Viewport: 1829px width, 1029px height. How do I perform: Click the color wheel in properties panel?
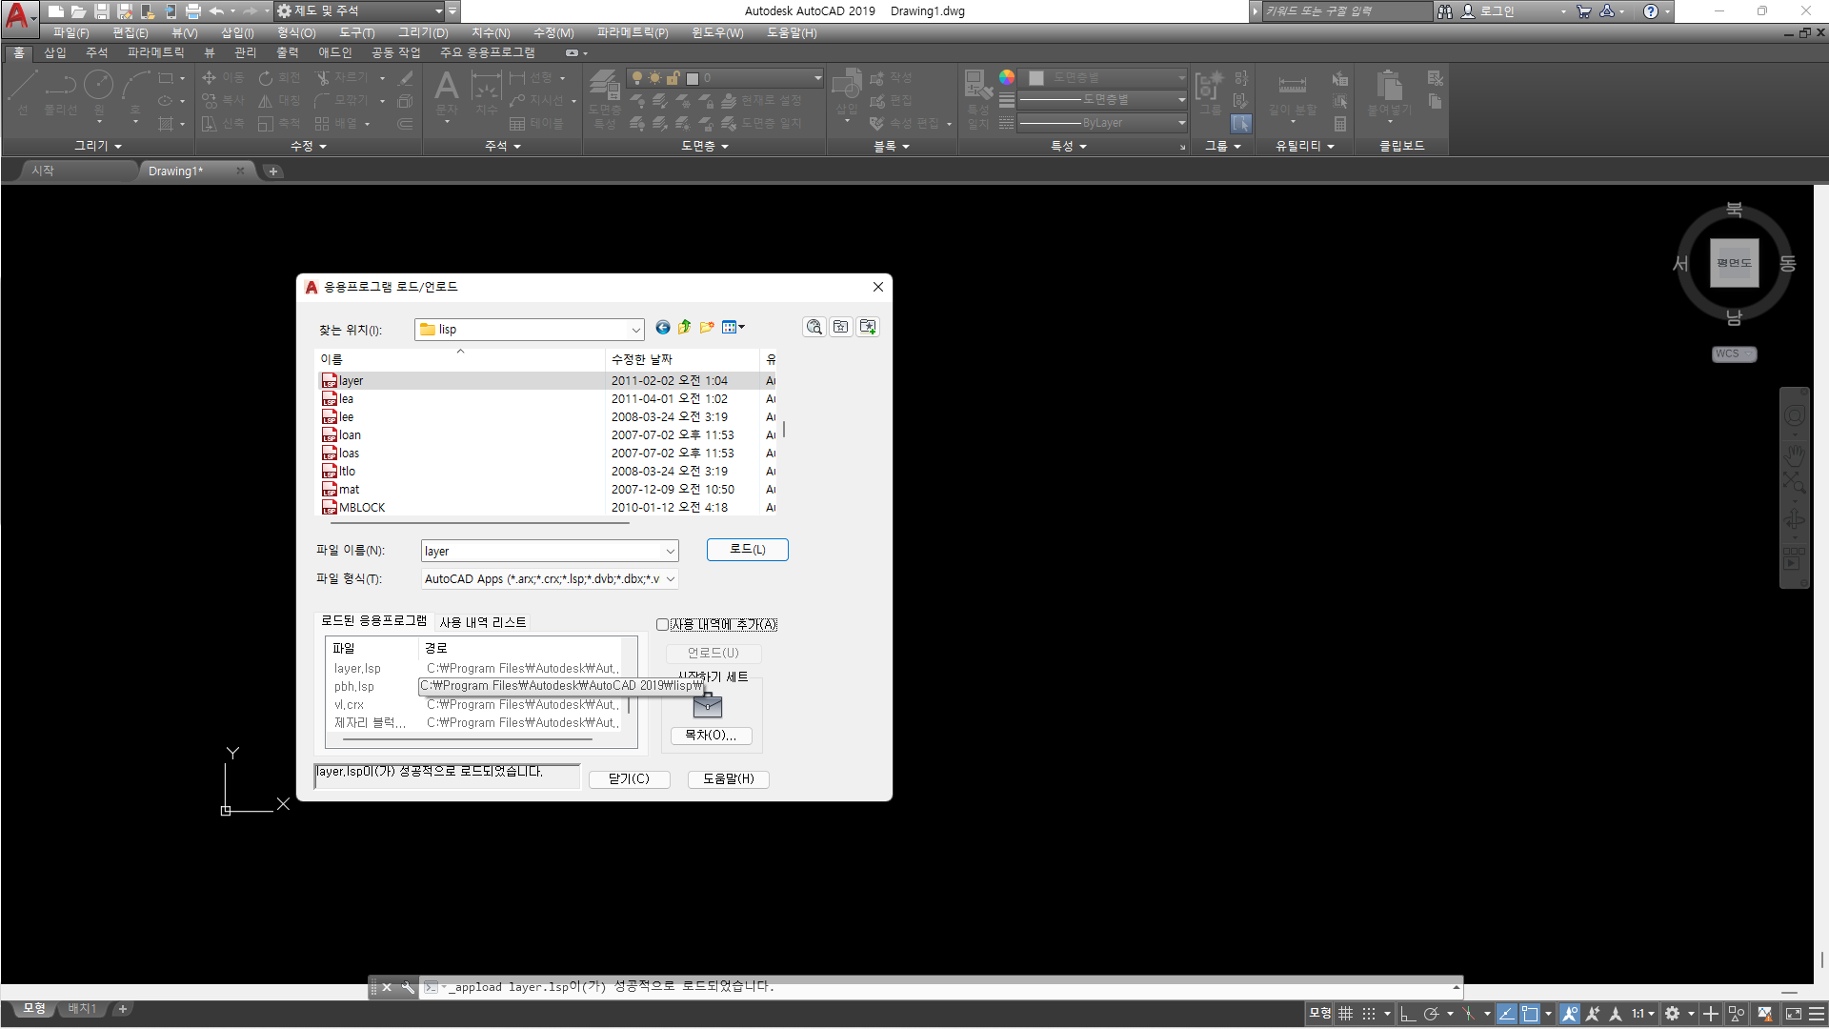(x=1007, y=78)
